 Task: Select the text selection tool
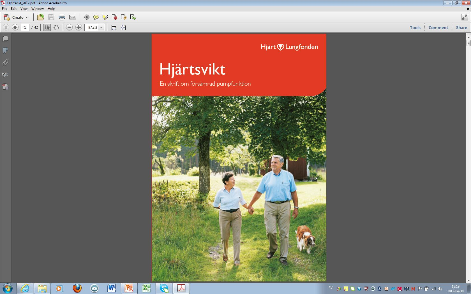47,27
